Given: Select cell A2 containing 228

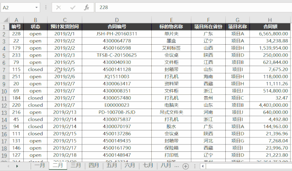Looking at the screenshot, I should [16, 34].
